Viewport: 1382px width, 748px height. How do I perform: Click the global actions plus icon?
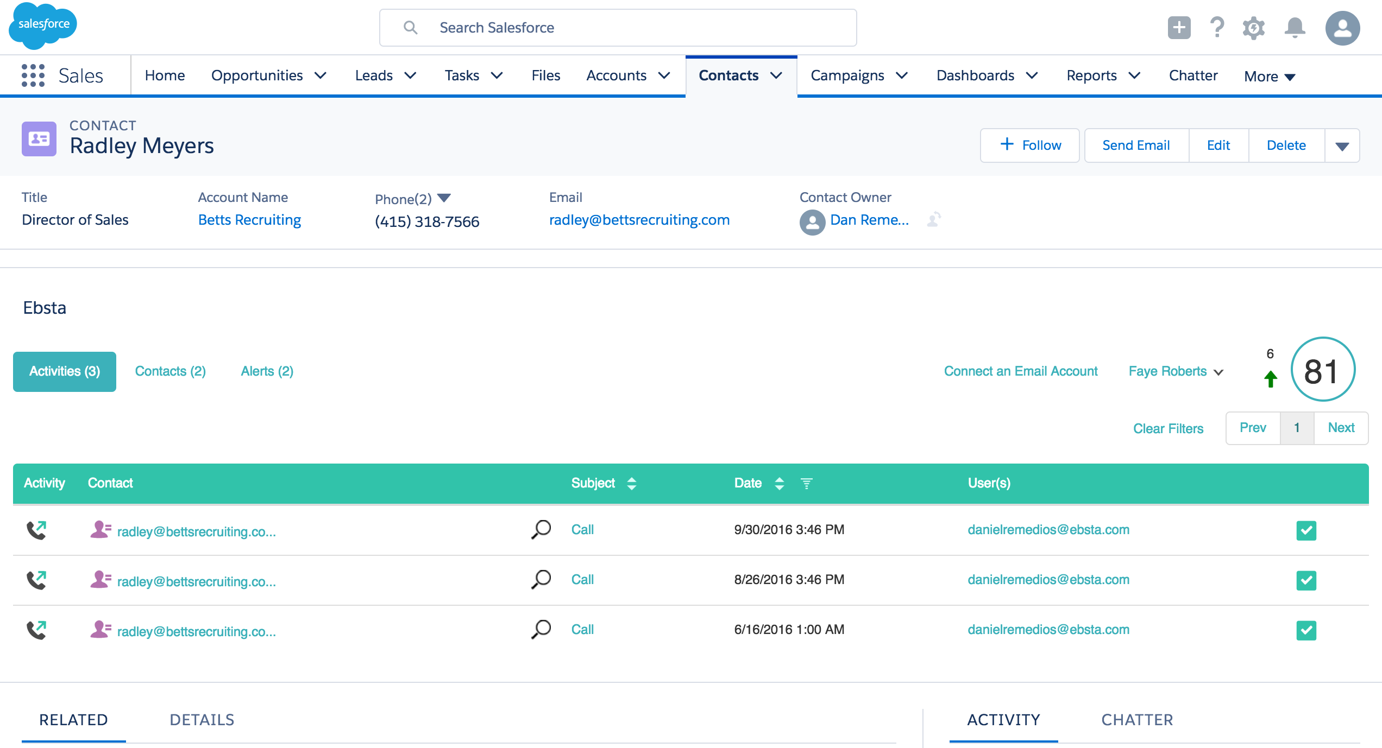(x=1179, y=28)
